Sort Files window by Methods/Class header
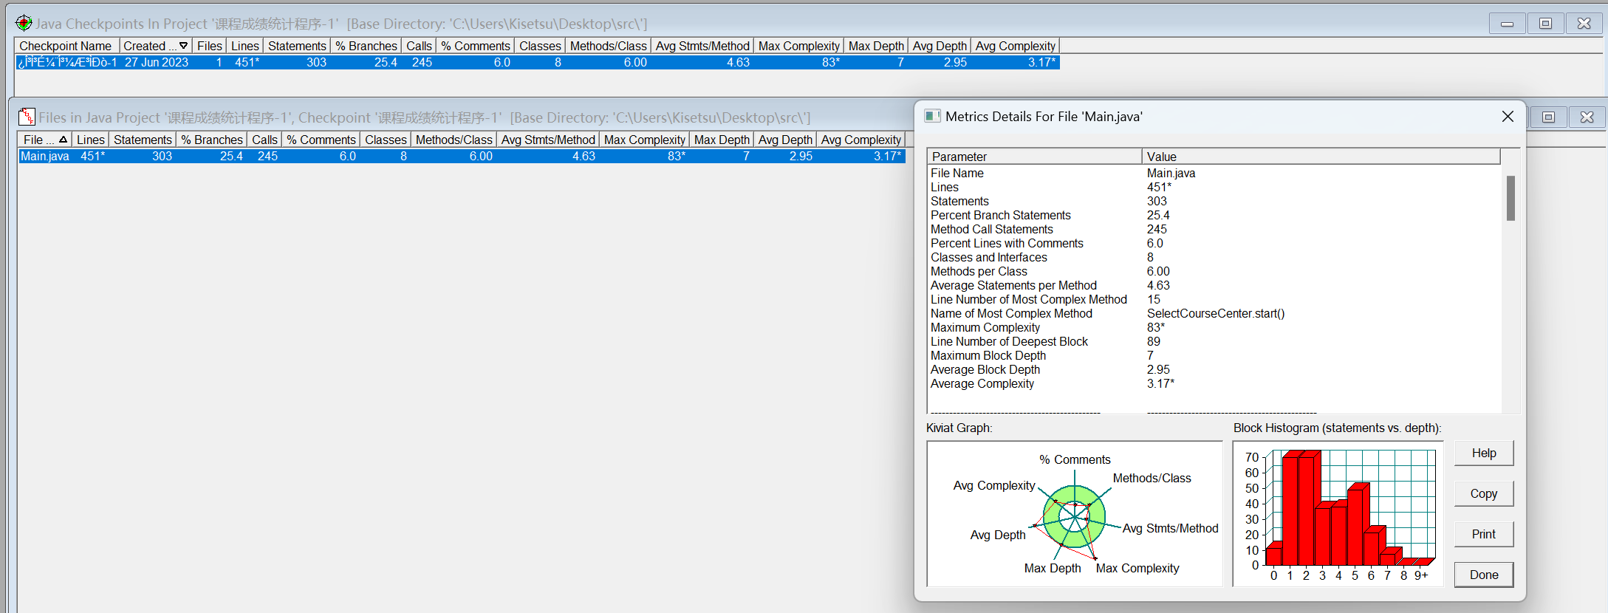The image size is (1608, 613). 454,140
